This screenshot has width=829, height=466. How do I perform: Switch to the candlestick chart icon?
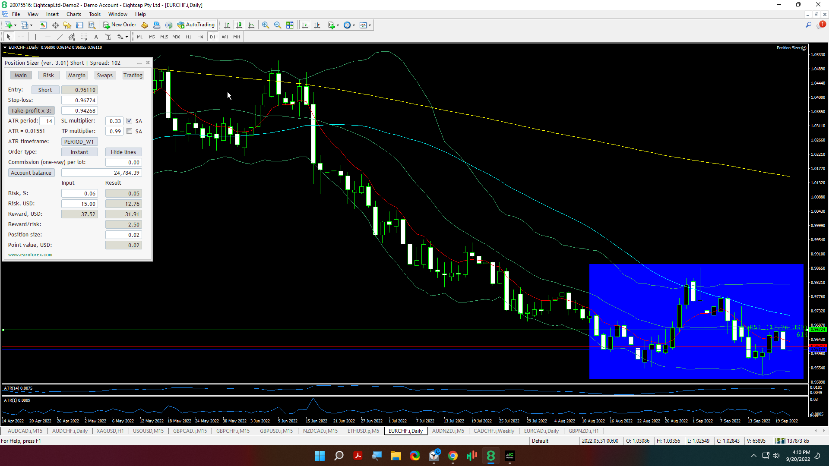(x=239, y=25)
